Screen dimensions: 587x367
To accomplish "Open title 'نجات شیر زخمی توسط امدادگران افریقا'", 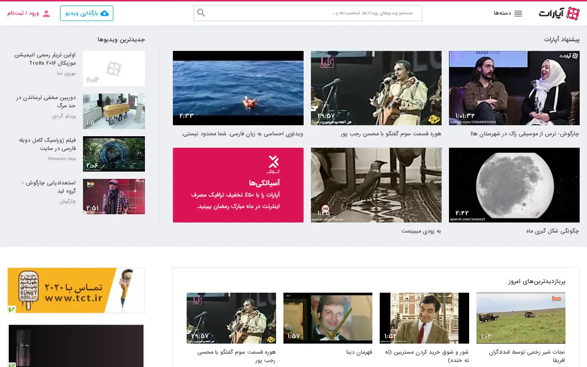I will [x=527, y=356].
